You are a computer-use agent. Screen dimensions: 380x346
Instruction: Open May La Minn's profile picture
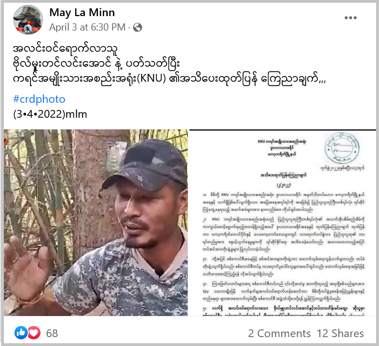(28, 20)
